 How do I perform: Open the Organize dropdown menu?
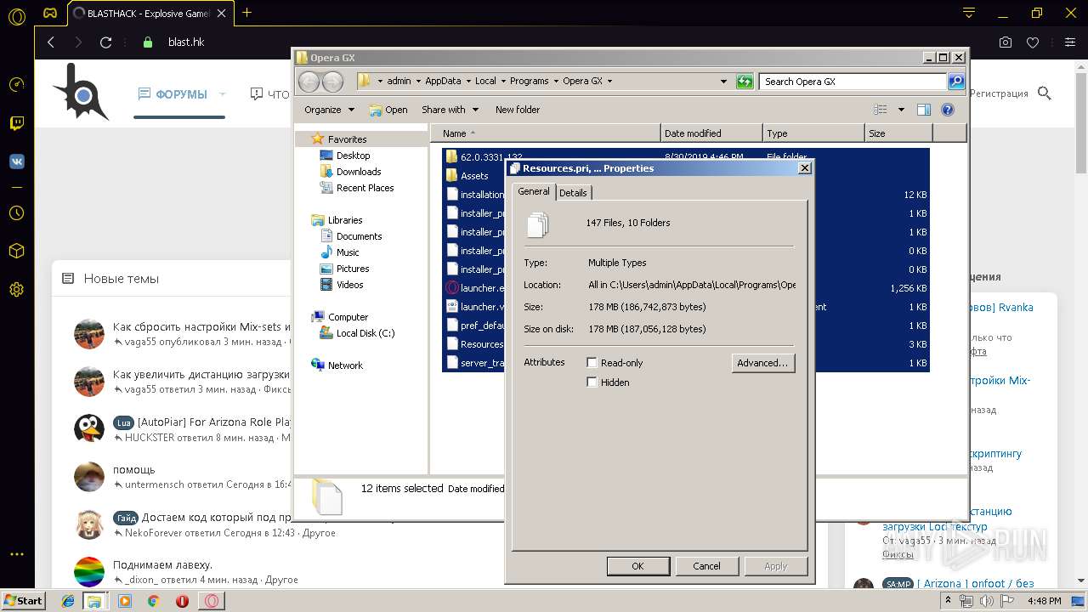point(329,110)
